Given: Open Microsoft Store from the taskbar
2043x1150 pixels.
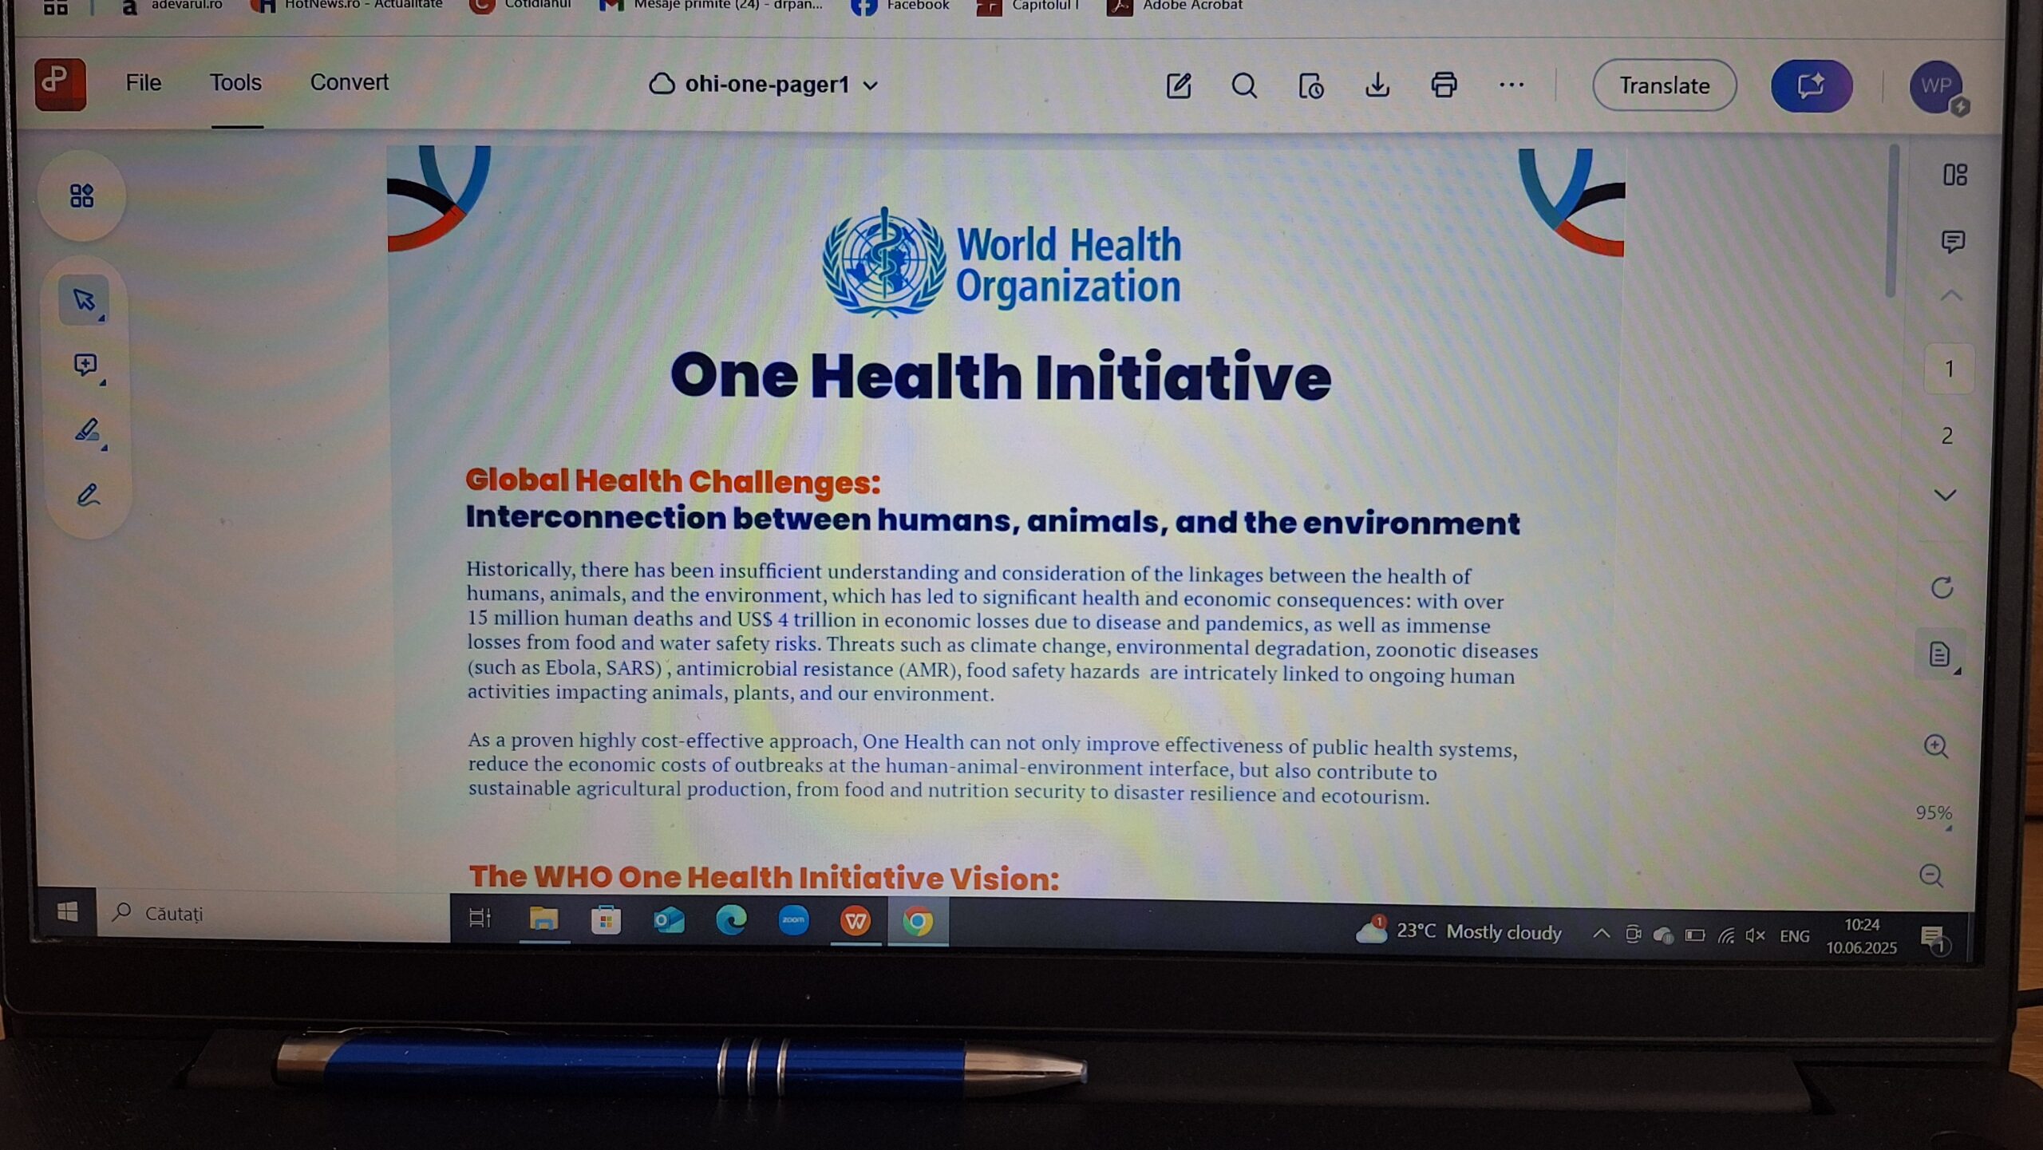Looking at the screenshot, I should [607, 921].
